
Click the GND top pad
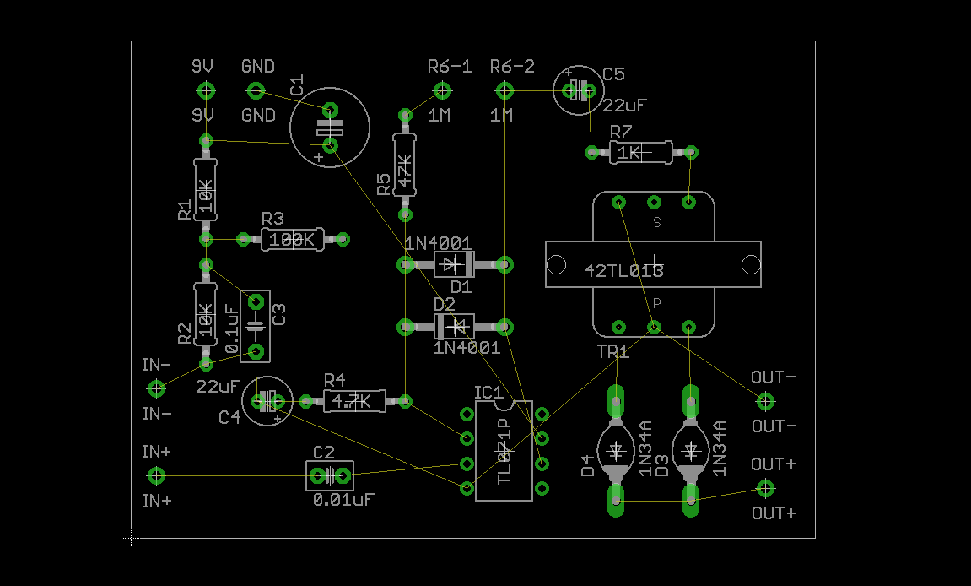(x=256, y=90)
